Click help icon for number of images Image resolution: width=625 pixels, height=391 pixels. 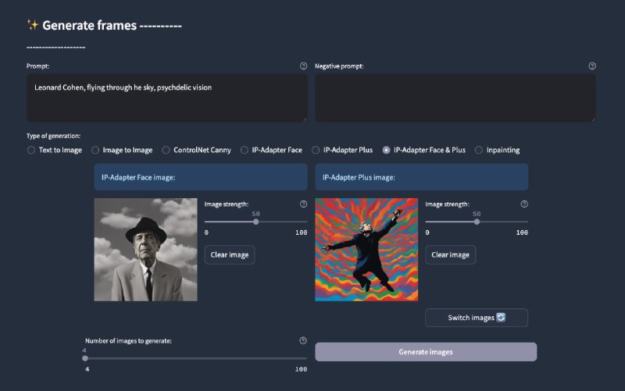[x=303, y=341]
